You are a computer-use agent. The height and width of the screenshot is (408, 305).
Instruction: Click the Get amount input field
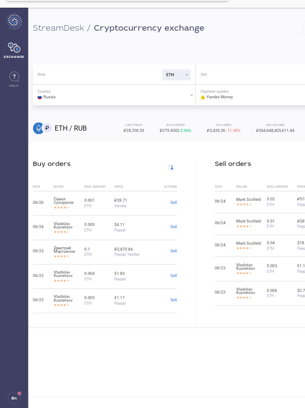(250, 74)
